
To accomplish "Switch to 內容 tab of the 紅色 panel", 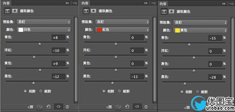I will click(85, 3).
